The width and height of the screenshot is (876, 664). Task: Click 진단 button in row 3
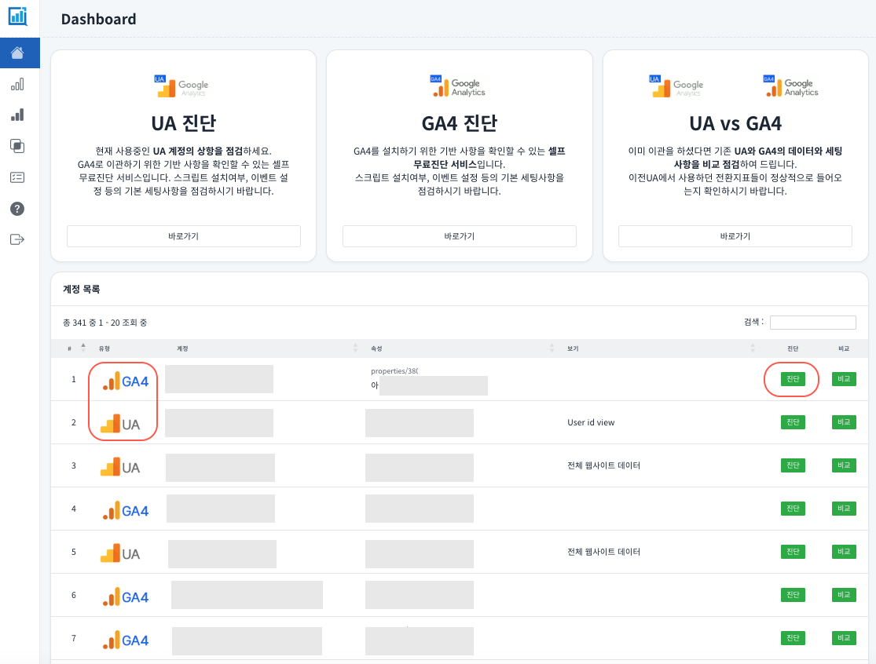793,465
